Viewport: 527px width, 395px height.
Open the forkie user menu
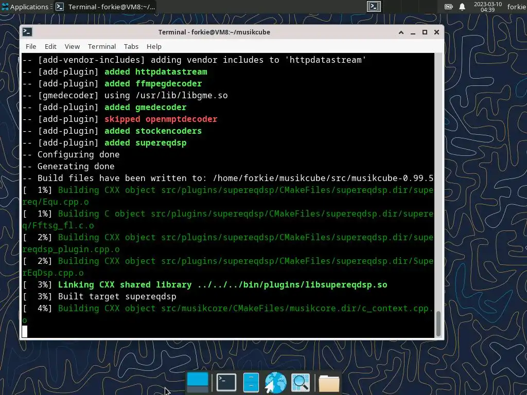[516, 7]
